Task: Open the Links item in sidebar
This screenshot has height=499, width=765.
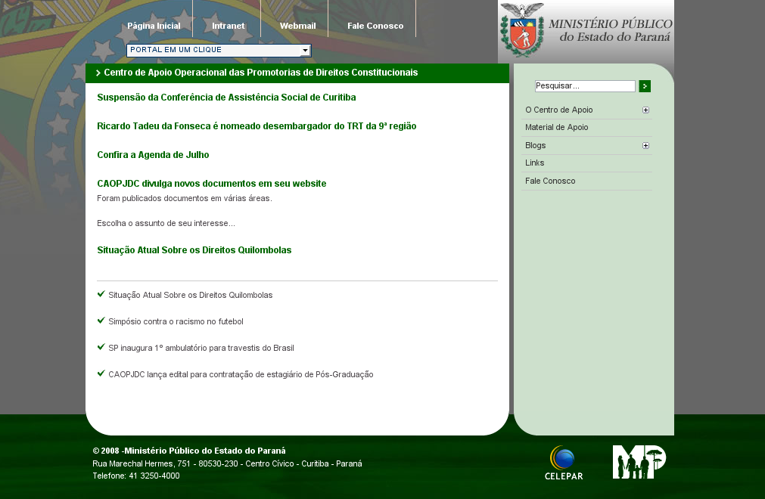Action: 534,163
